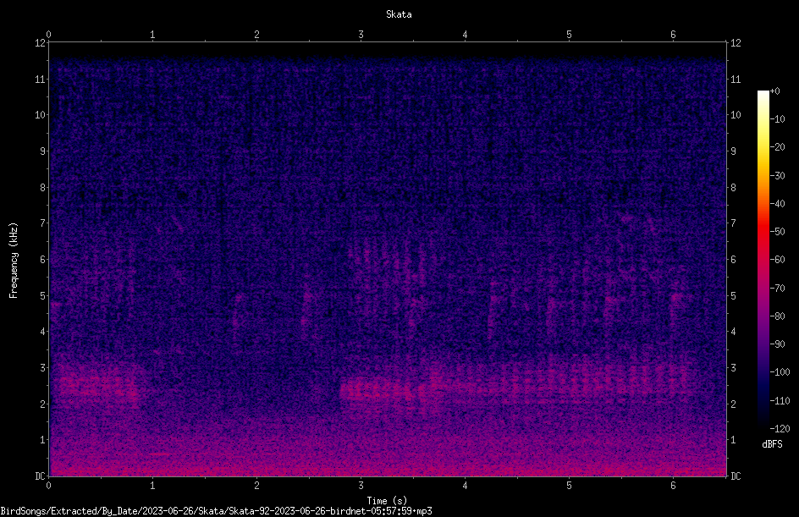Screen dimensions: 799x517
Task: Click the "6" tick on the bottom time axis
Action: [x=673, y=486]
